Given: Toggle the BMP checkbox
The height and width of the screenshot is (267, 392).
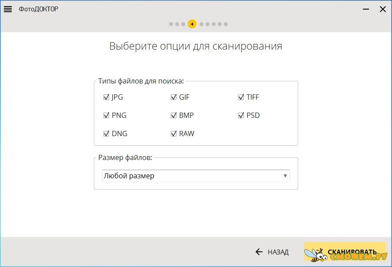Looking at the screenshot, I should [x=173, y=115].
